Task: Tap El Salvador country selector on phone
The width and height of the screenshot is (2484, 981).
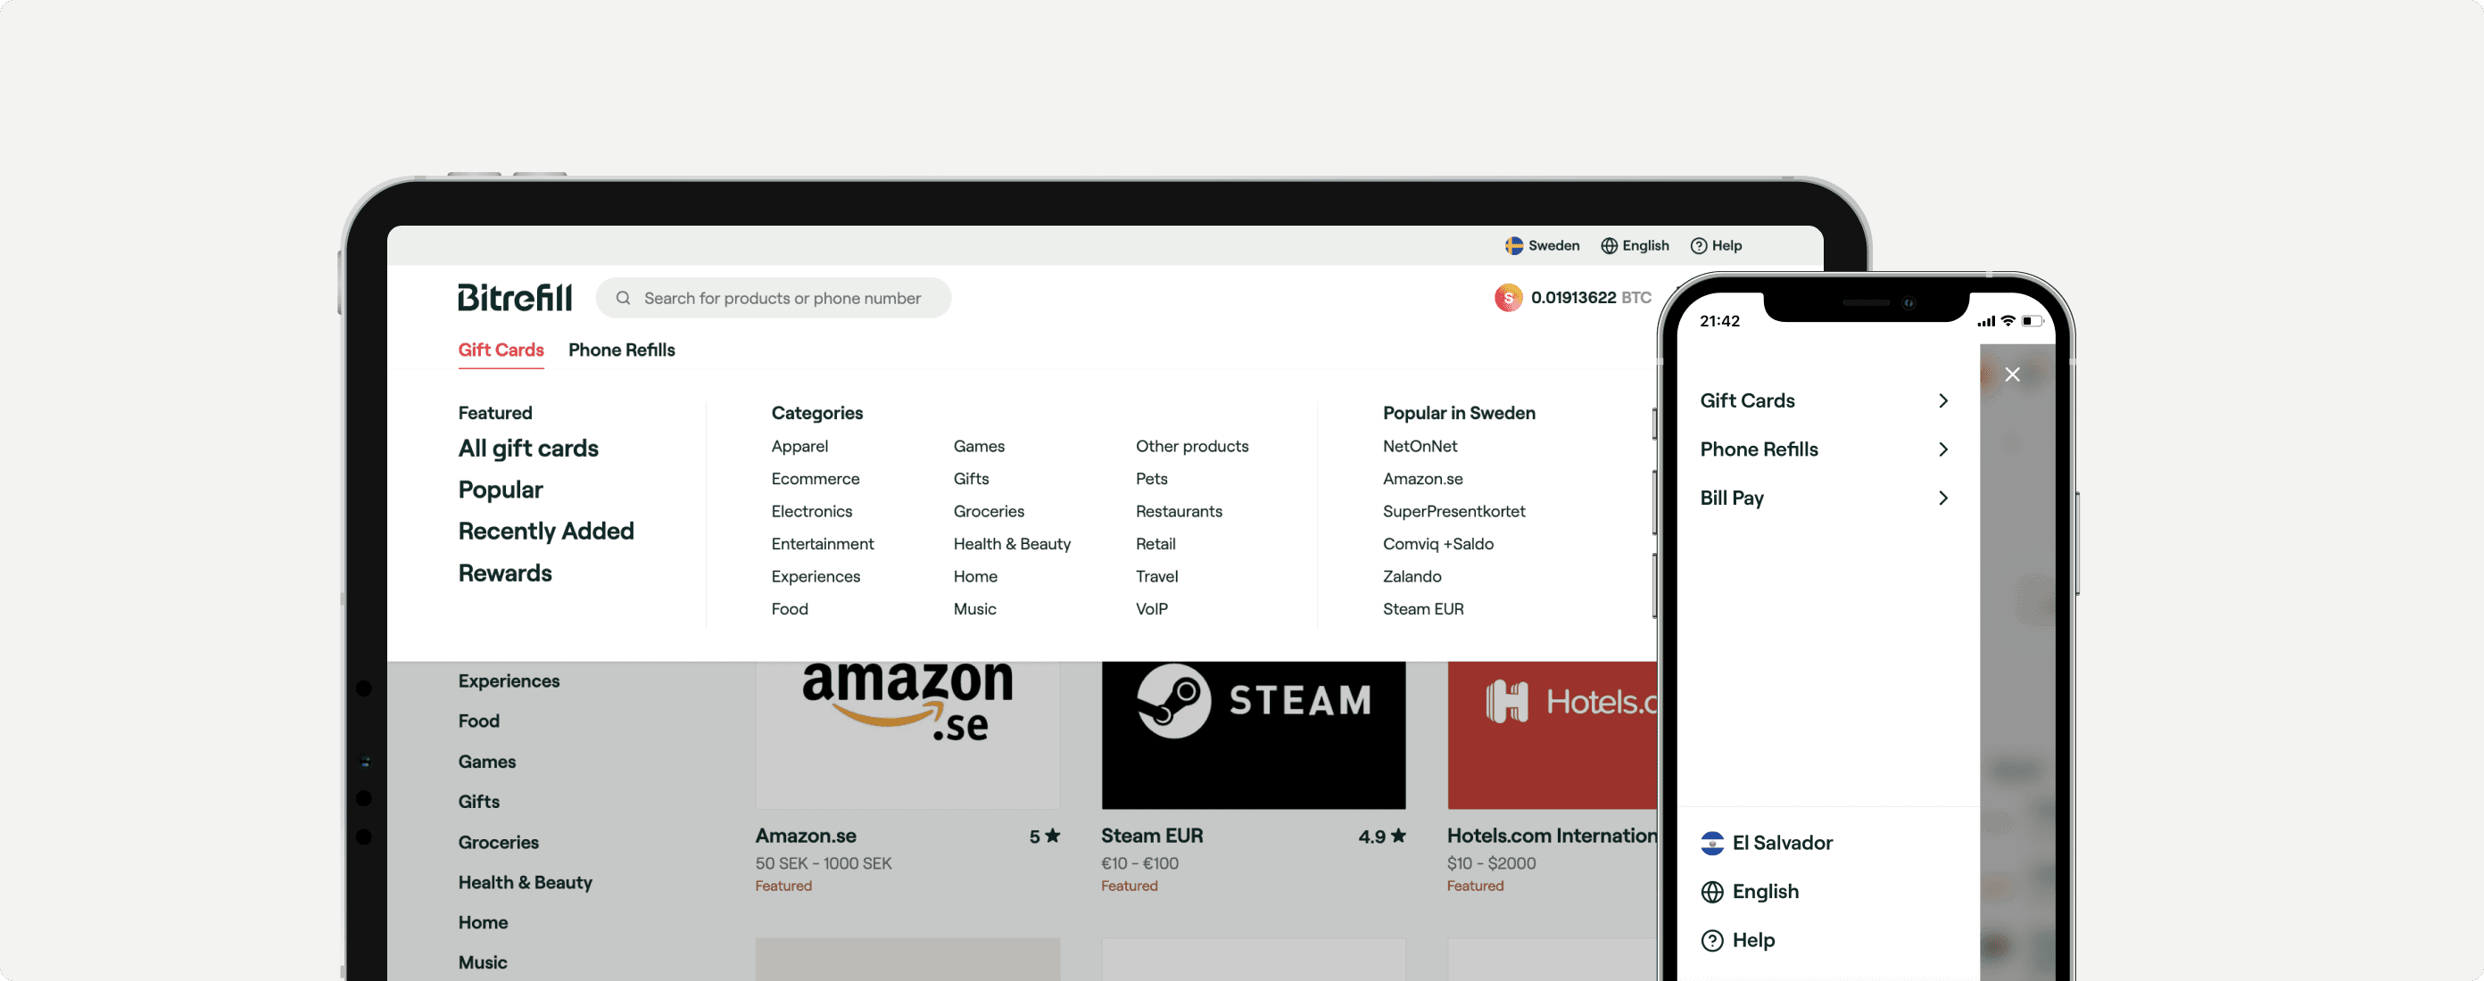Action: [x=1766, y=843]
